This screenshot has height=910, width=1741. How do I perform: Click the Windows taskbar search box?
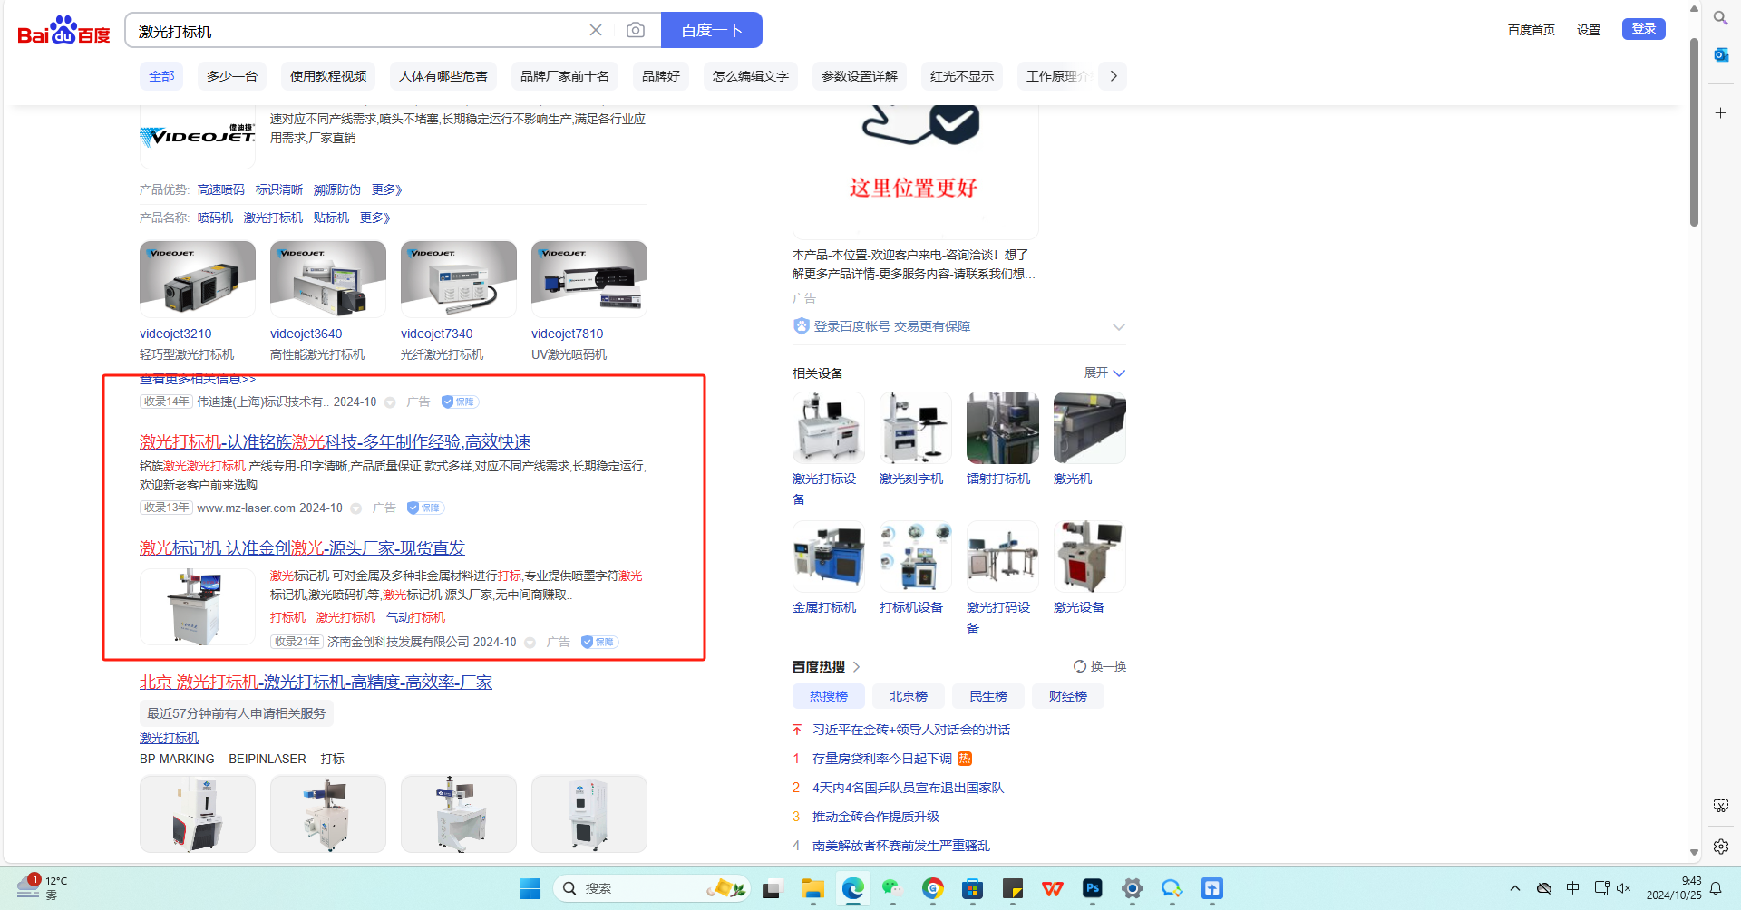(653, 888)
